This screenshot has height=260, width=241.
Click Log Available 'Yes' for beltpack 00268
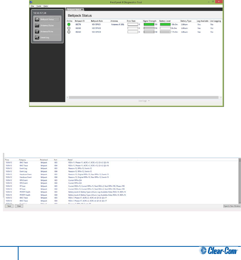(x=199, y=28)
